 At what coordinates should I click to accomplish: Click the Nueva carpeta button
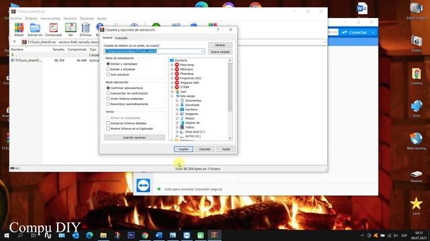pos(220,52)
